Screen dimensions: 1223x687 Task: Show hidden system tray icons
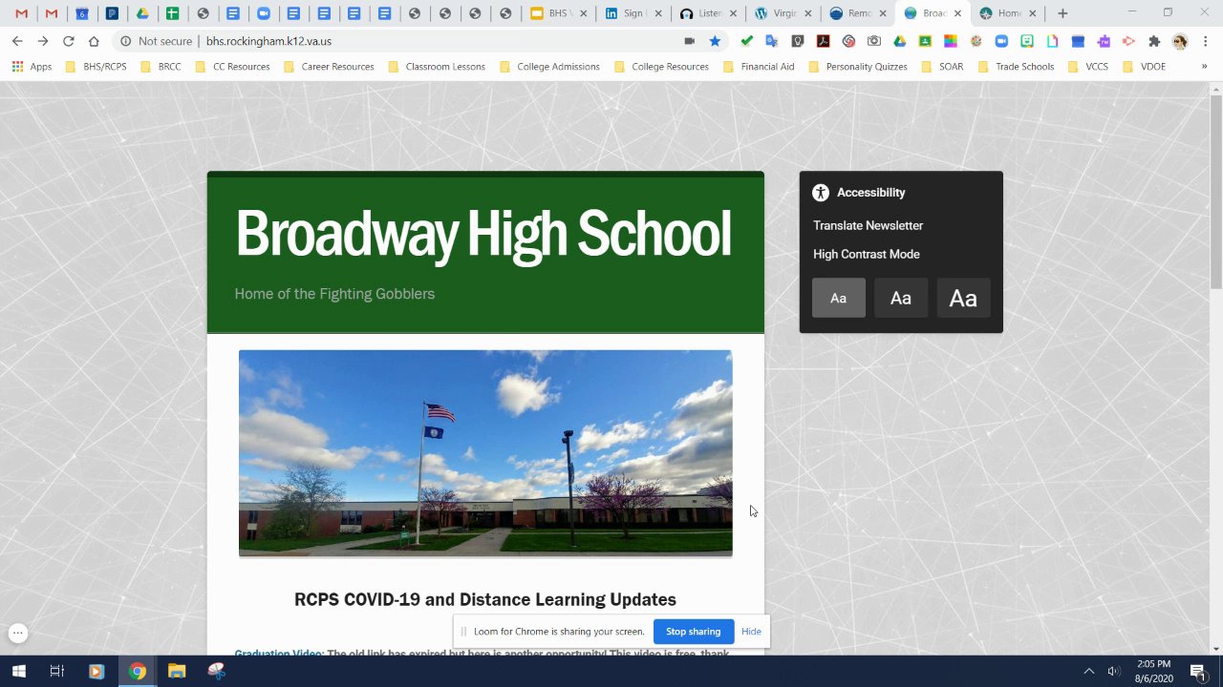[1088, 671]
